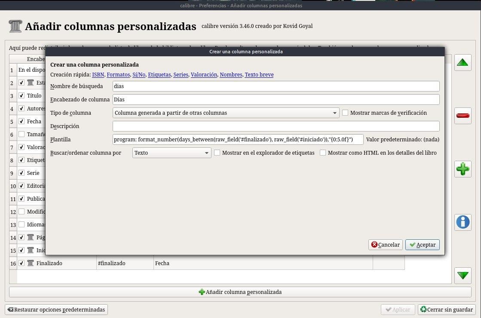Click the Texto breve quick creation link
Image resolution: width=481 pixels, height=318 pixels.
click(x=259, y=74)
